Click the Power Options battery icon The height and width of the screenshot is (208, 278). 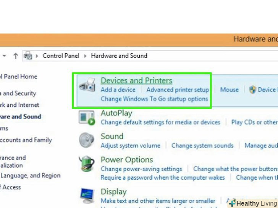[x=87, y=163]
